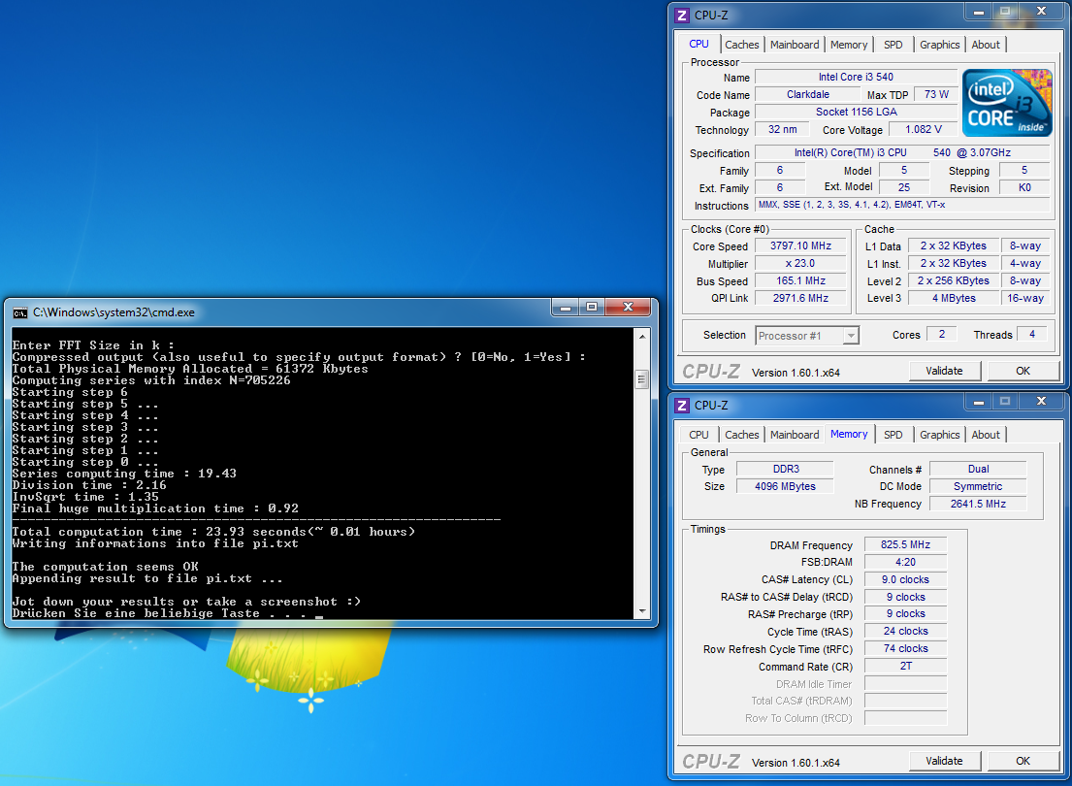Open About tab in upper CPU-Z window
The image size is (1072, 786).
tap(986, 45)
